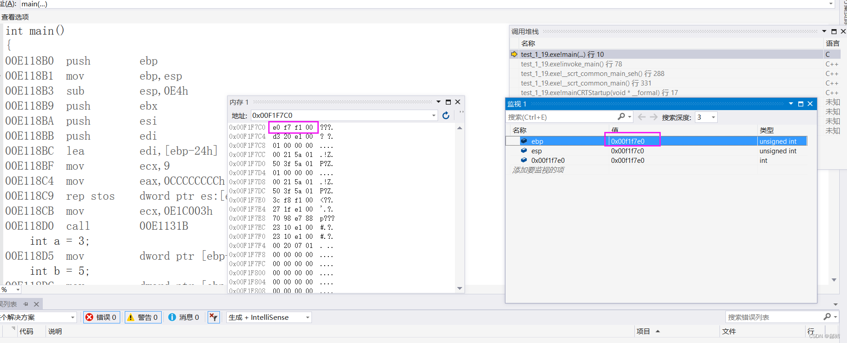This screenshot has width=847, height=343.
Task: Click source line int a = 3;
Action: click(60, 241)
